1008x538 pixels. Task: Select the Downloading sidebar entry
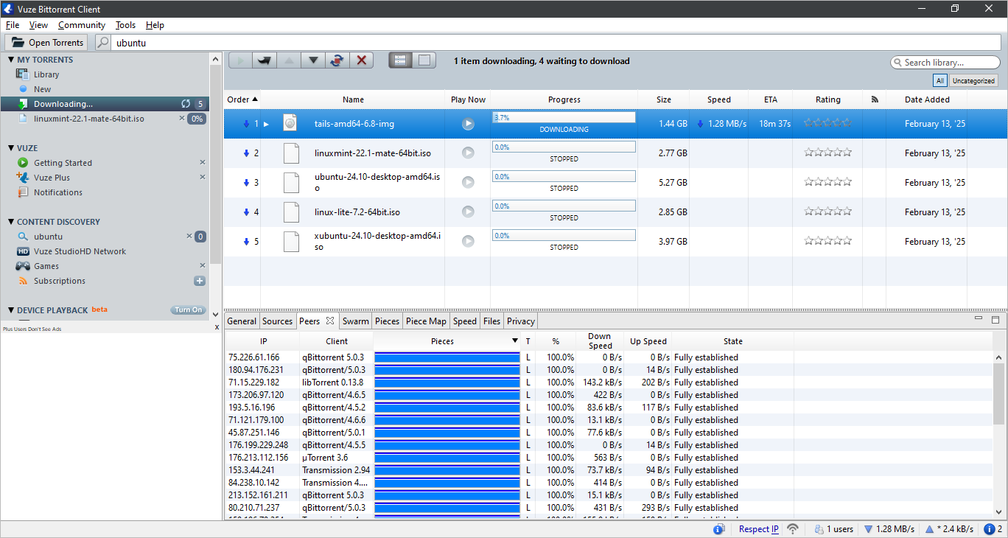105,104
